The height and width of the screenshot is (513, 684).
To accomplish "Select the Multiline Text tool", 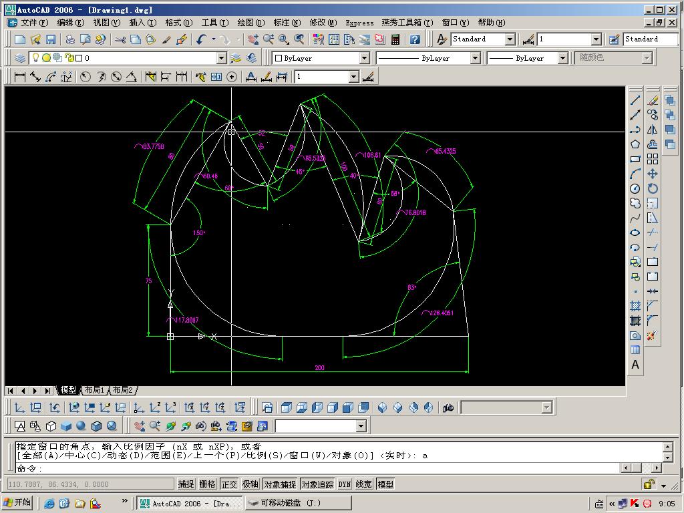I will point(635,365).
